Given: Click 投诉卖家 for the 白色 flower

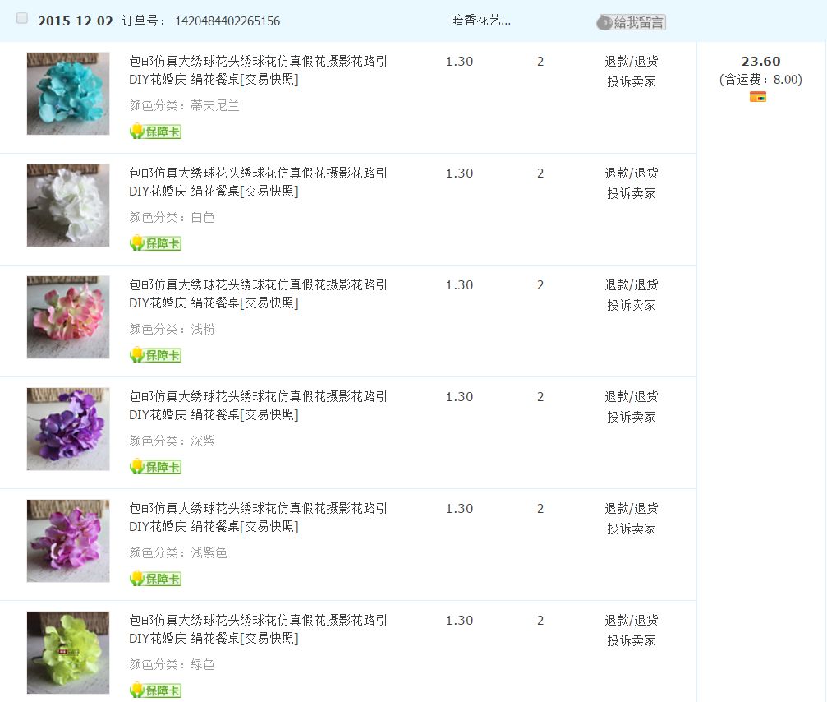Looking at the screenshot, I should click(631, 193).
